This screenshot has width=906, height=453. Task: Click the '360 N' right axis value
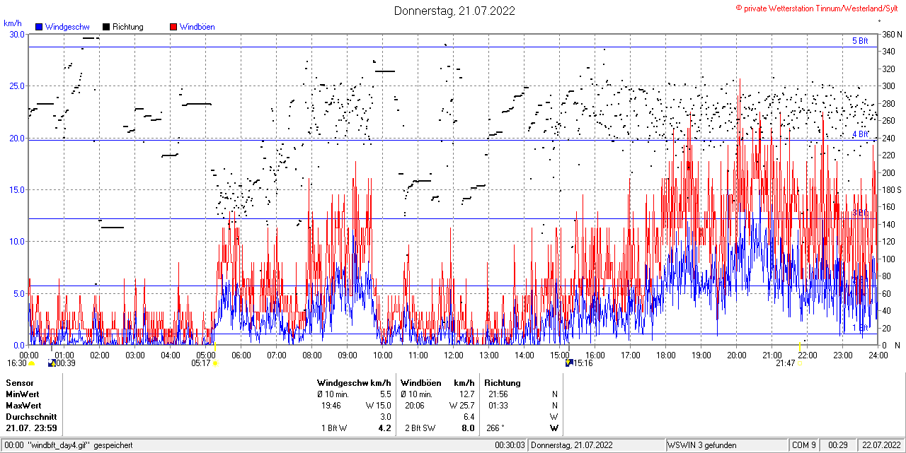(891, 34)
